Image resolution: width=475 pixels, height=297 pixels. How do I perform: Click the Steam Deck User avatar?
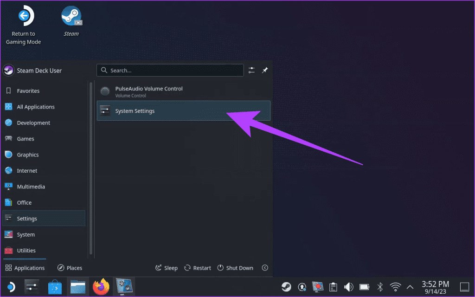[x=8, y=71]
